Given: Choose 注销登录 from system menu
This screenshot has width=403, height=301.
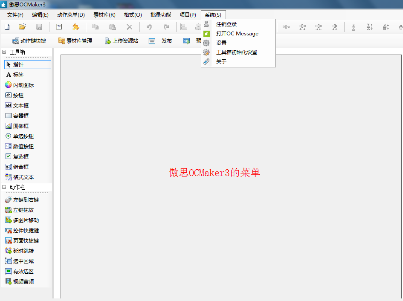Looking at the screenshot, I should [238, 24].
